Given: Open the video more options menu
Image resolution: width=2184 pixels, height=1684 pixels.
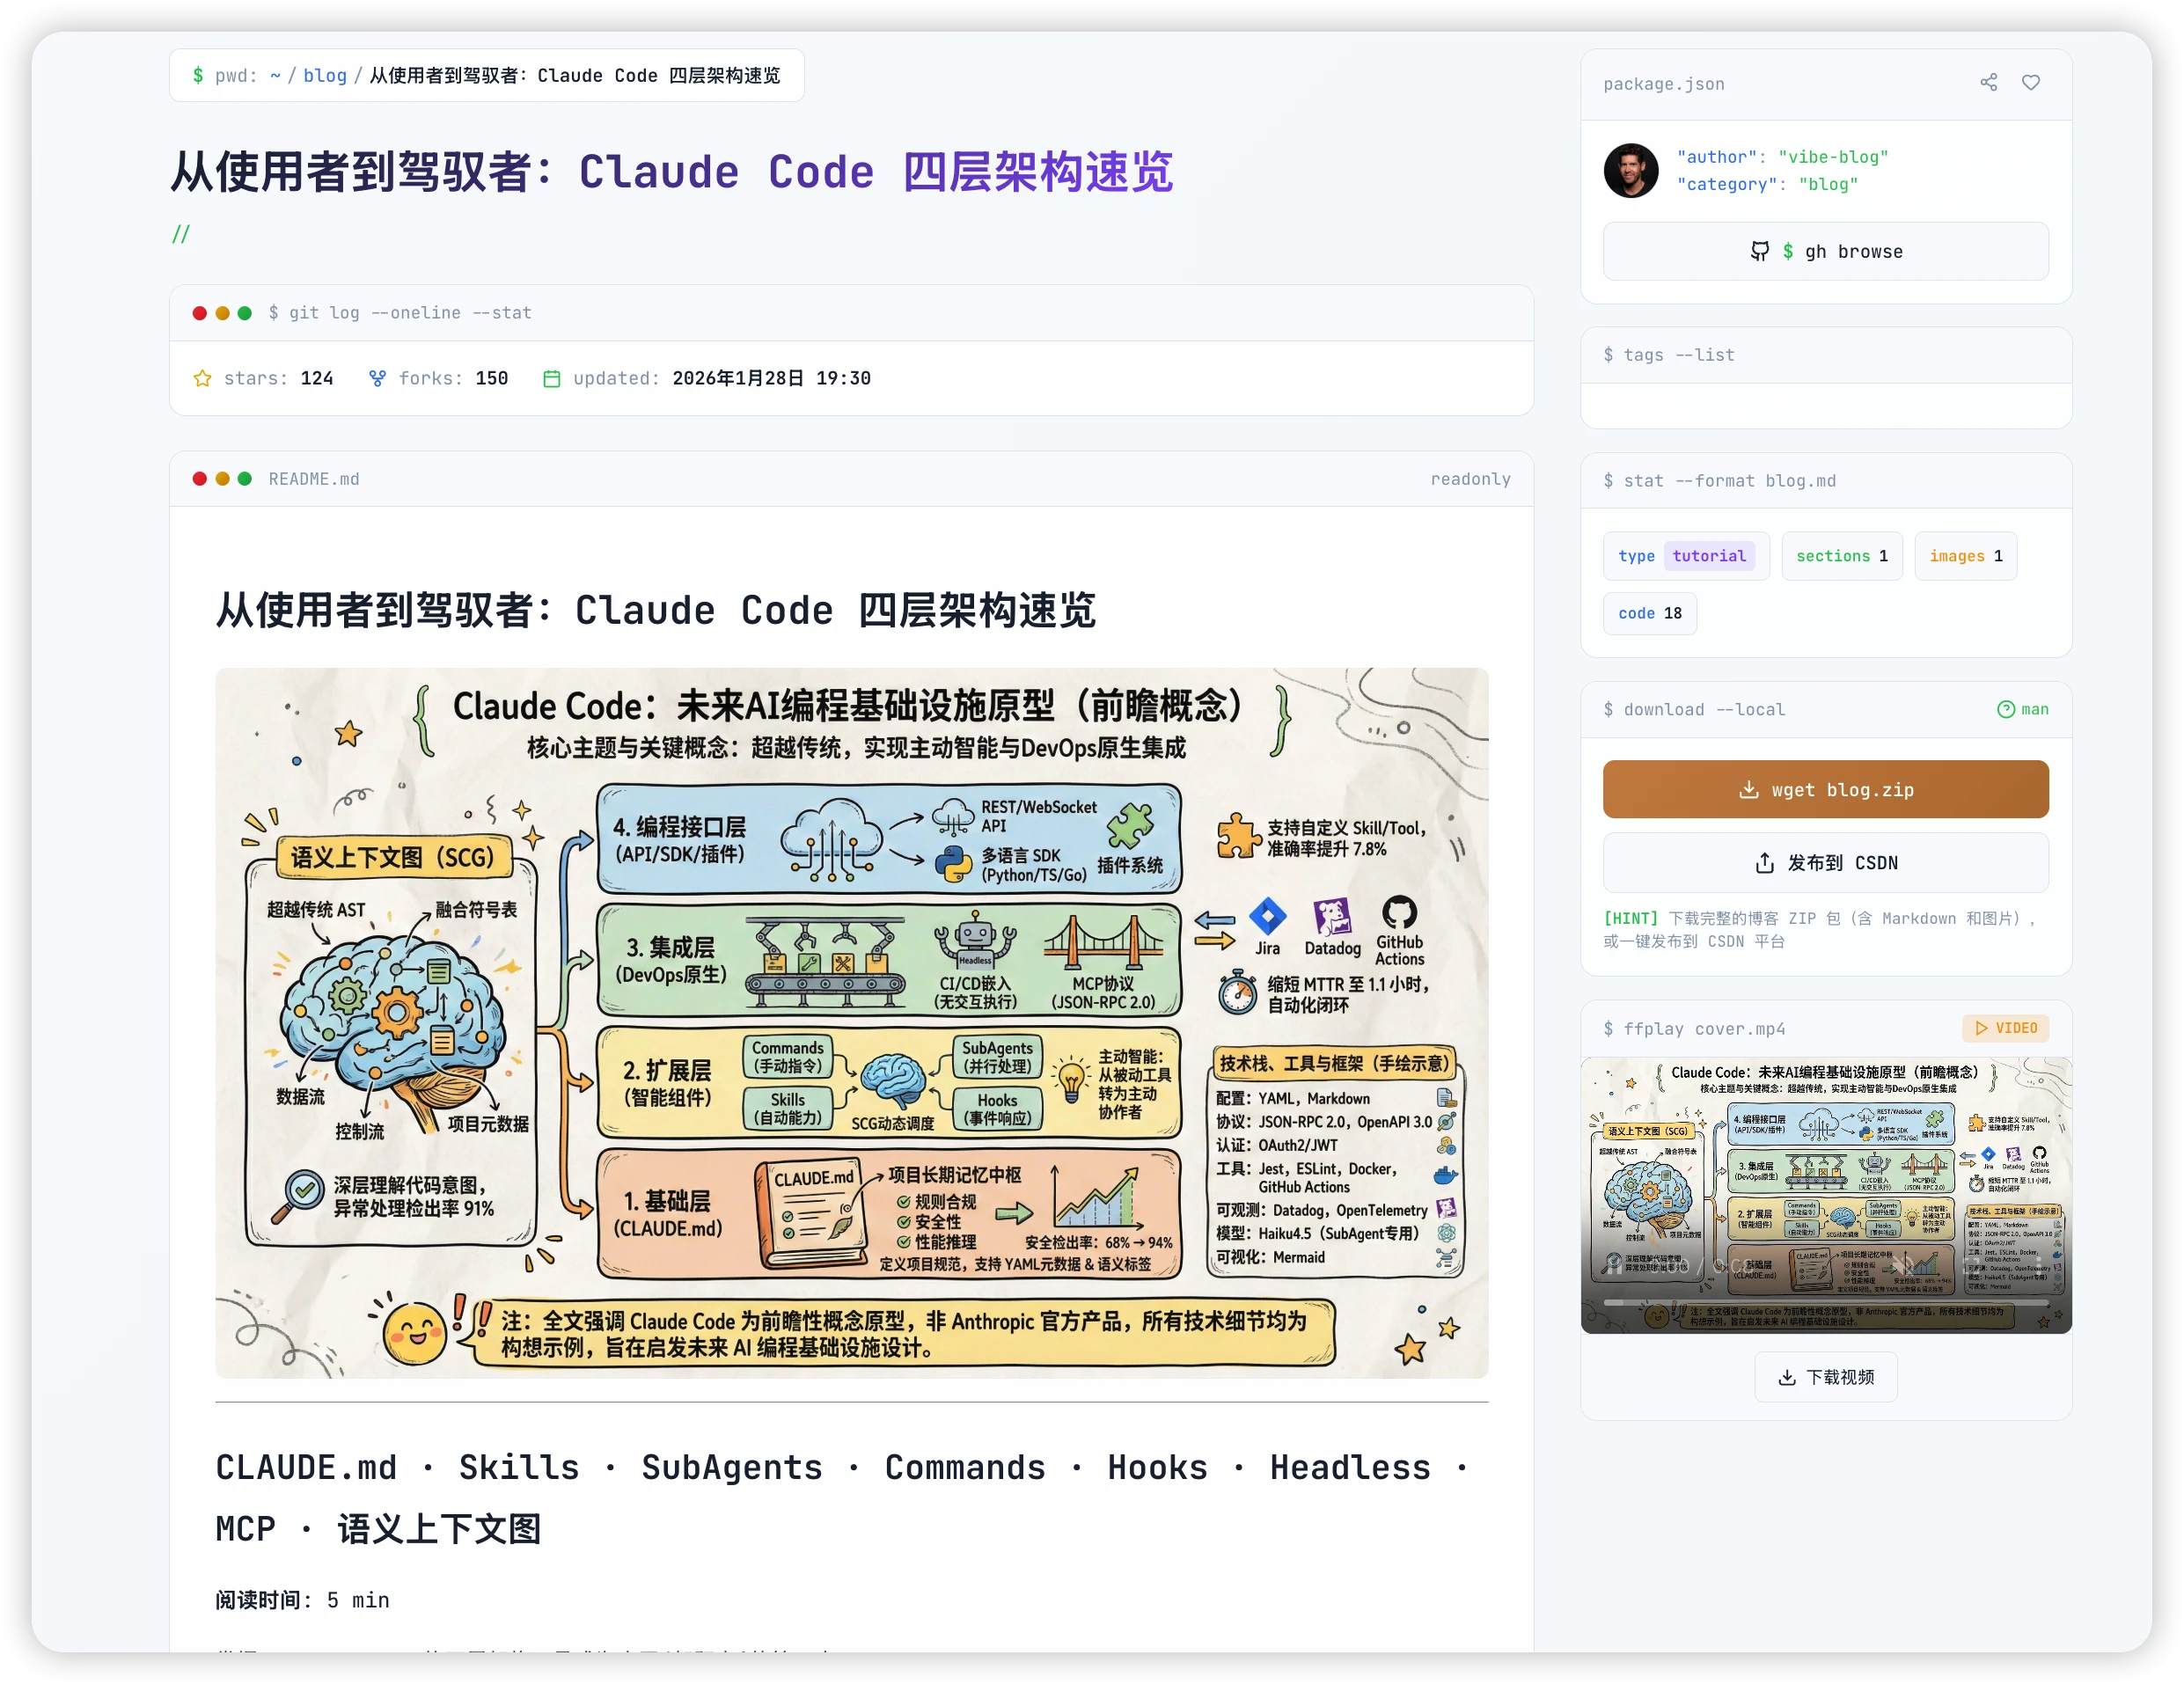Looking at the screenshot, I should [x=2038, y=1265].
